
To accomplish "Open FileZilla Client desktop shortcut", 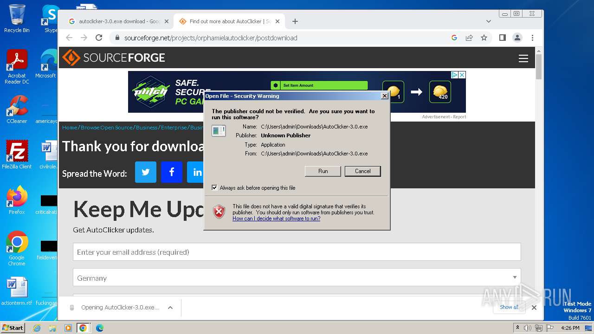I will coord(17,154).
